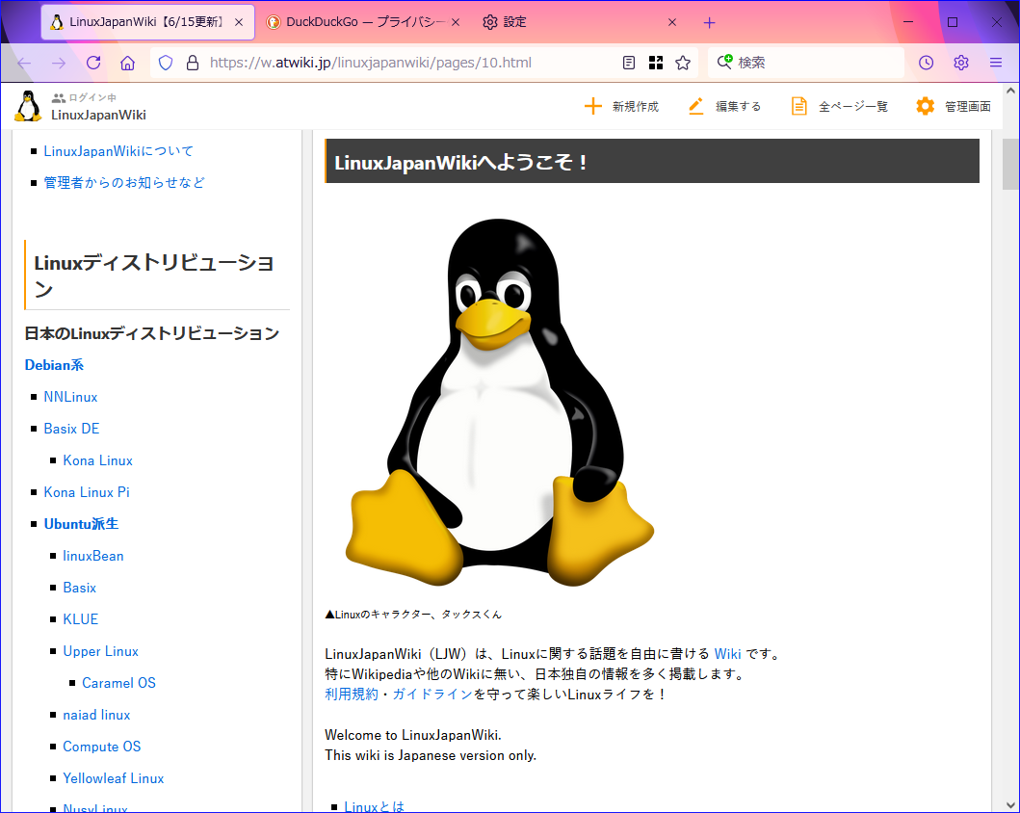Open the Basix link under Ubuntu派生
This screenshot has width=1020, height=813.
[x=79, y=588]
